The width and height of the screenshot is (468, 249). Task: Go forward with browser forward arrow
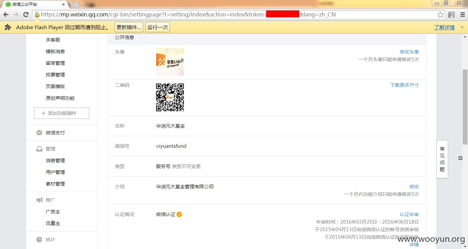click(16, 14)
